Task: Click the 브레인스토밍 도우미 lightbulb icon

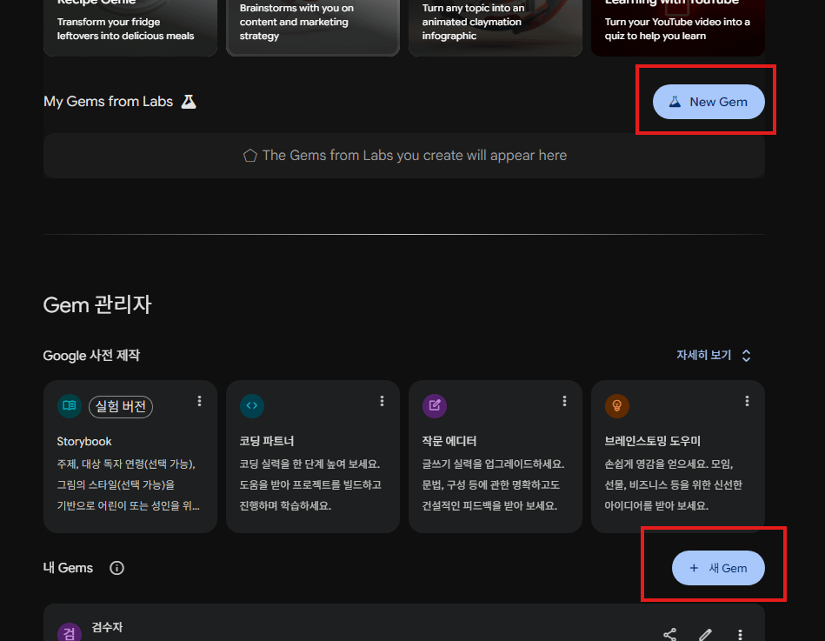Action: coord(617,406)
